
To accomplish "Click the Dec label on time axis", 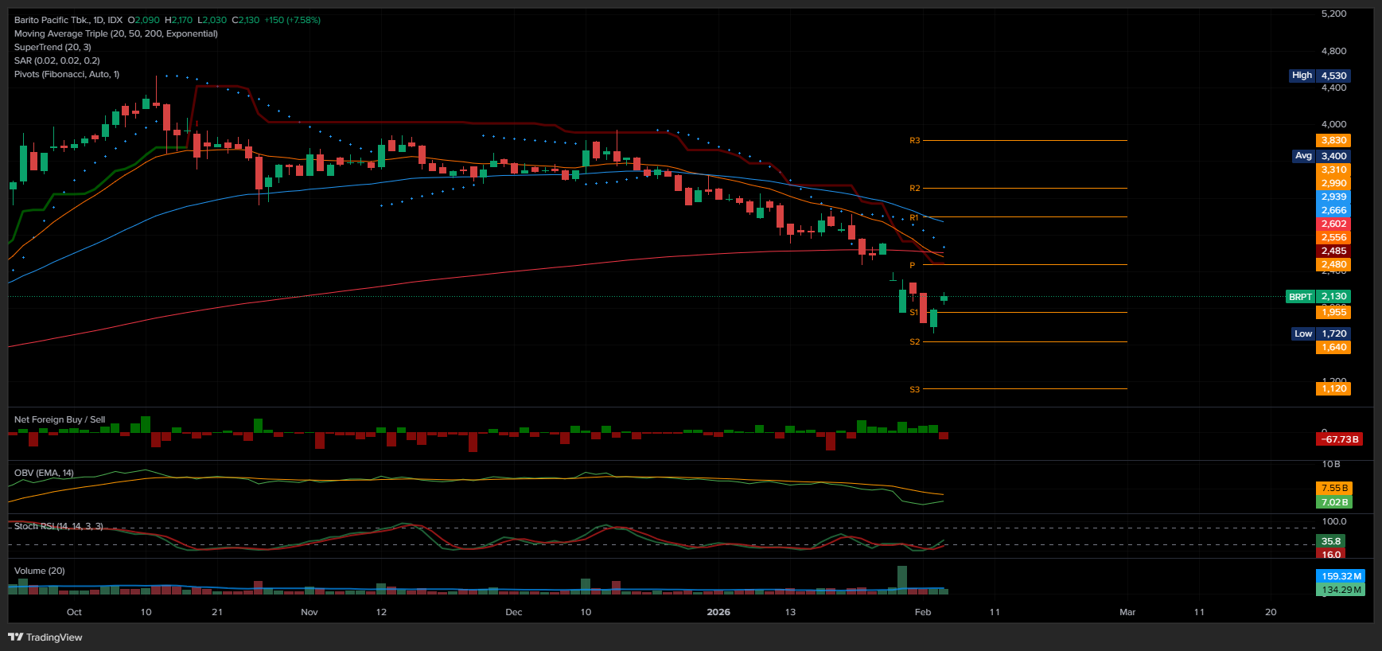I will 514,612.
